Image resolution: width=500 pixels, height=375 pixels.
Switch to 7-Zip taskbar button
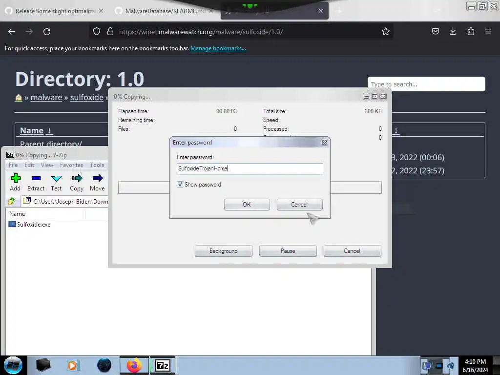tap(163, 365)
